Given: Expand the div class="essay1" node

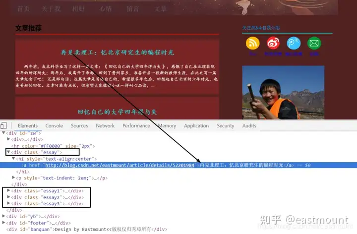Looking at the screenshot, I should pyautogui.click(x=8, y=190).
